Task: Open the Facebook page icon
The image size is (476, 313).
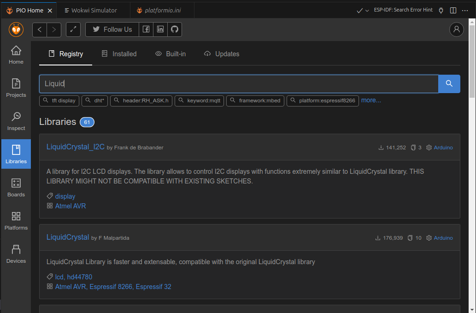Action: coord(146,30)
